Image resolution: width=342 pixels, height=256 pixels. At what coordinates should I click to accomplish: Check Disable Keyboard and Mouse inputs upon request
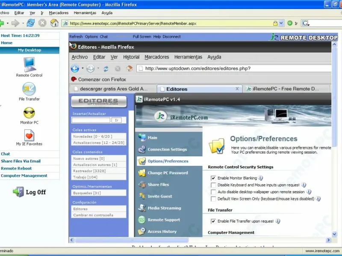(x=213, y=185)
